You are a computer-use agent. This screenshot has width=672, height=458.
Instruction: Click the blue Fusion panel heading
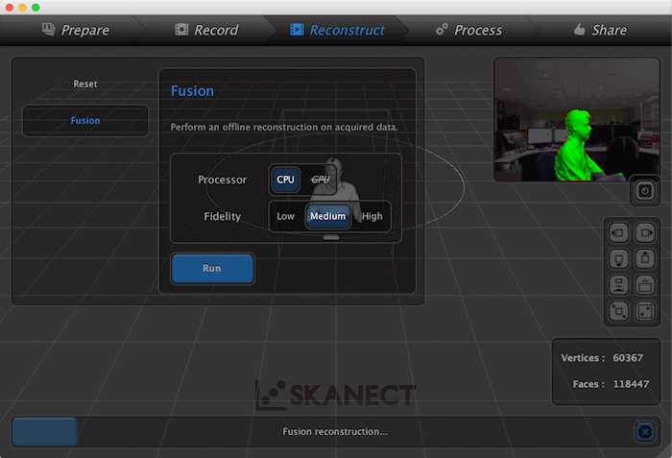click(192, 91)
